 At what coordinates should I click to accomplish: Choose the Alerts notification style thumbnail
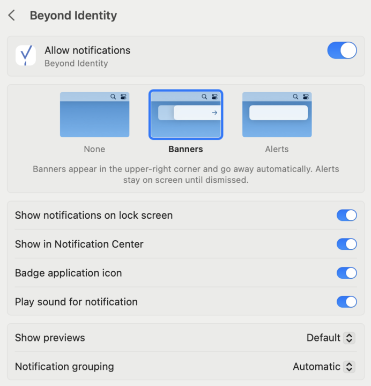277,115
